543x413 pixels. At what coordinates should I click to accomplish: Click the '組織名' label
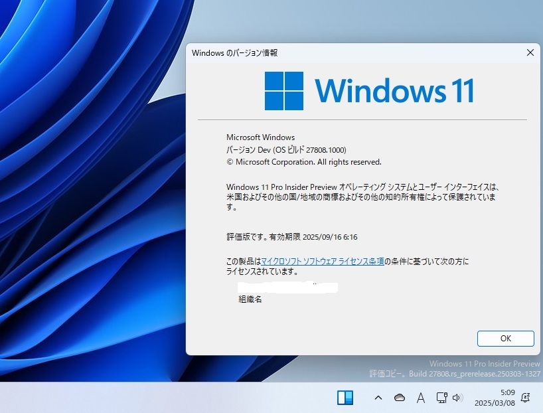(250, 299)
